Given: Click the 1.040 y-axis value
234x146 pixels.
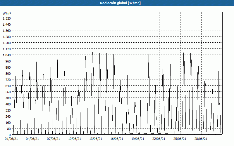Looking at the screenshot, I should pos(7,55).
